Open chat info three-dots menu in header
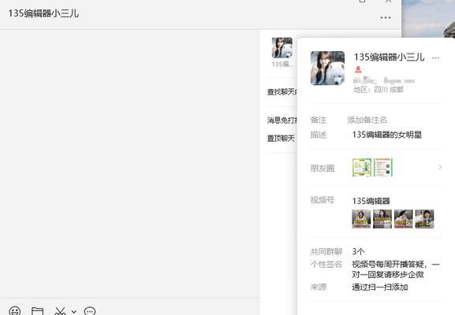 click(386, 17)
